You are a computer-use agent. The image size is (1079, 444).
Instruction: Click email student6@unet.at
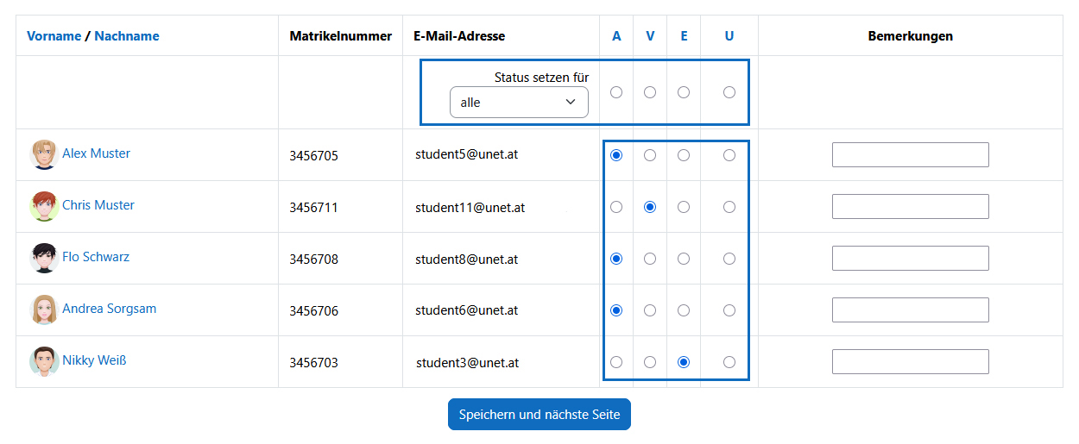(466, 311)
